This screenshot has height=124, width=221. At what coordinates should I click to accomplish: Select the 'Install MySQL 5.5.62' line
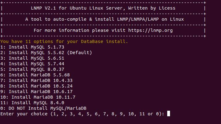pyautogui.click(x=32, y=53)
